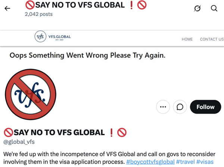Click the 2,042 posts count
The height and width of the screenshot is (167, 224).
pyautogui.click(x=39, y=14)
